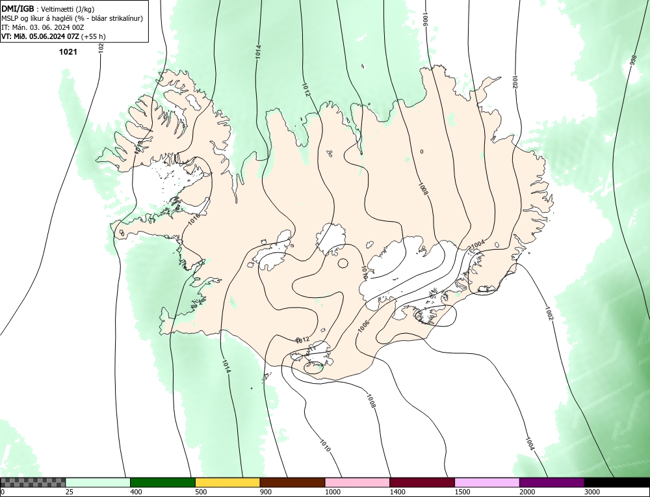Click the 'VT: Mið. 05.06.2024 07Z (+55 h)' line
Viewport: 650px width, 497px height.
coord(53,36)
